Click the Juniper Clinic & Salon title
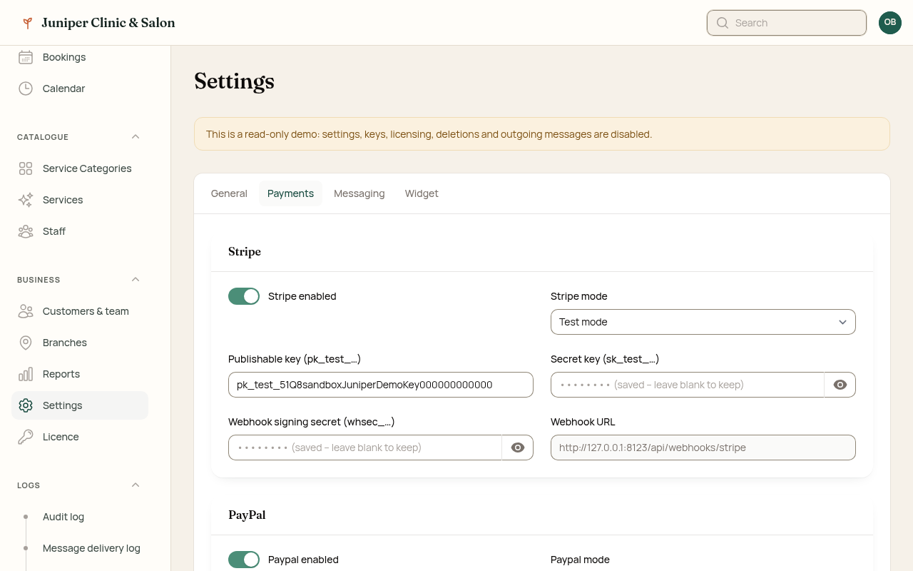Viewport: 913px width, 571px height. (108, 23)
